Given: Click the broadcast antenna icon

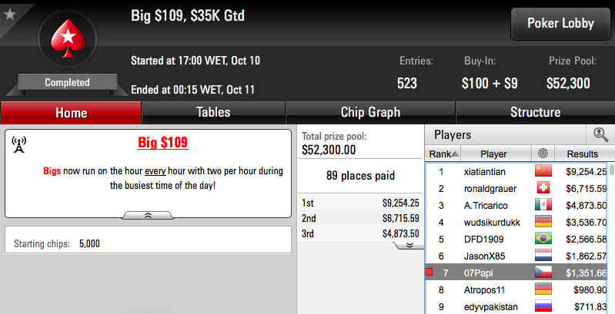Looking at the screenshot, I should click(x=18, y=144).
